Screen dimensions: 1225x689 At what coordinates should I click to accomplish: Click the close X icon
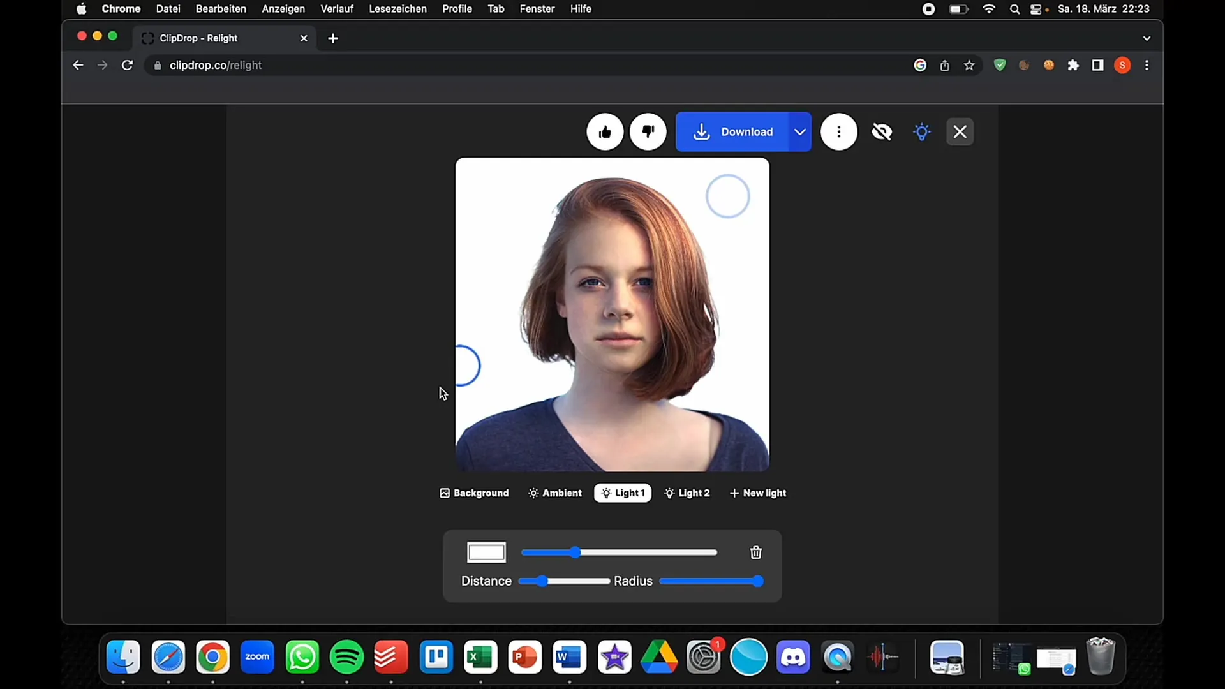coord(961,132)
